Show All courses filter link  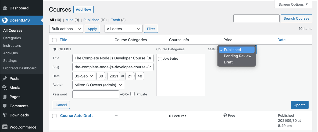(x=52, y=20)
